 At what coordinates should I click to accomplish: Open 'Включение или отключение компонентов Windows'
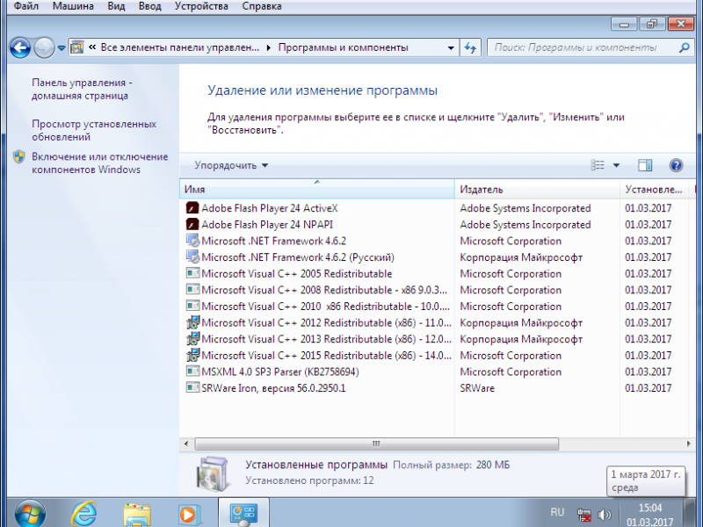click(x=100, y=163)
